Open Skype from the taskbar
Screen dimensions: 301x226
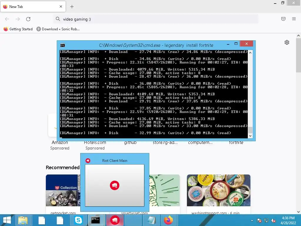[x=78, y=220]
